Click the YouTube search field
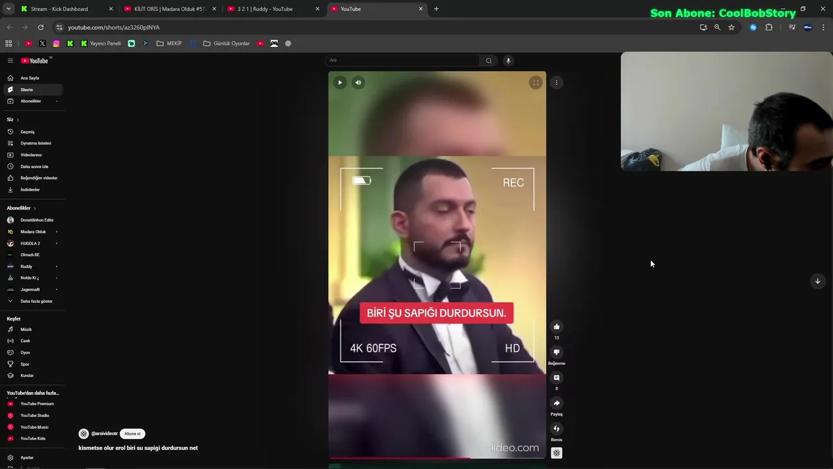This screenshot has height=469, width=833. 402,61
